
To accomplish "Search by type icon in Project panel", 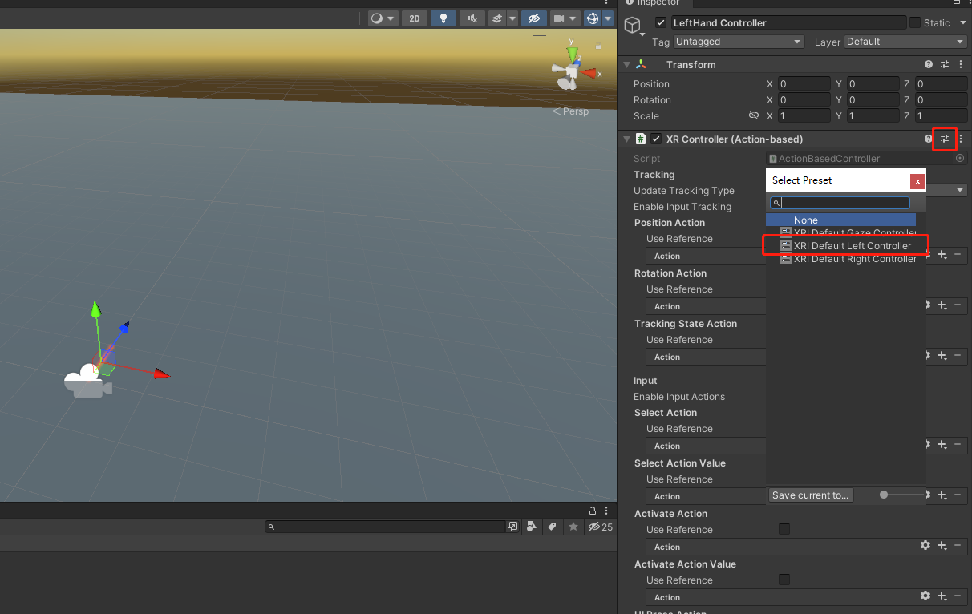I will point(531,527).
